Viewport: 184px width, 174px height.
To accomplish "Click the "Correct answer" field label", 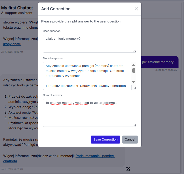I will click(52, 95).
